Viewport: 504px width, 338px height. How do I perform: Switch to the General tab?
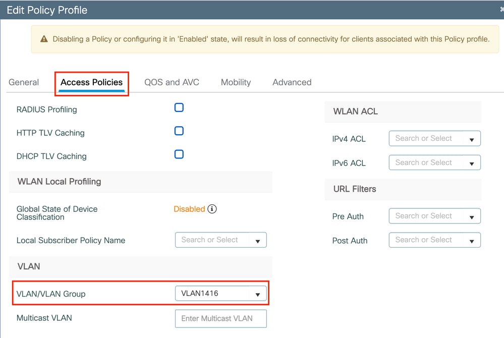(23, 82)
